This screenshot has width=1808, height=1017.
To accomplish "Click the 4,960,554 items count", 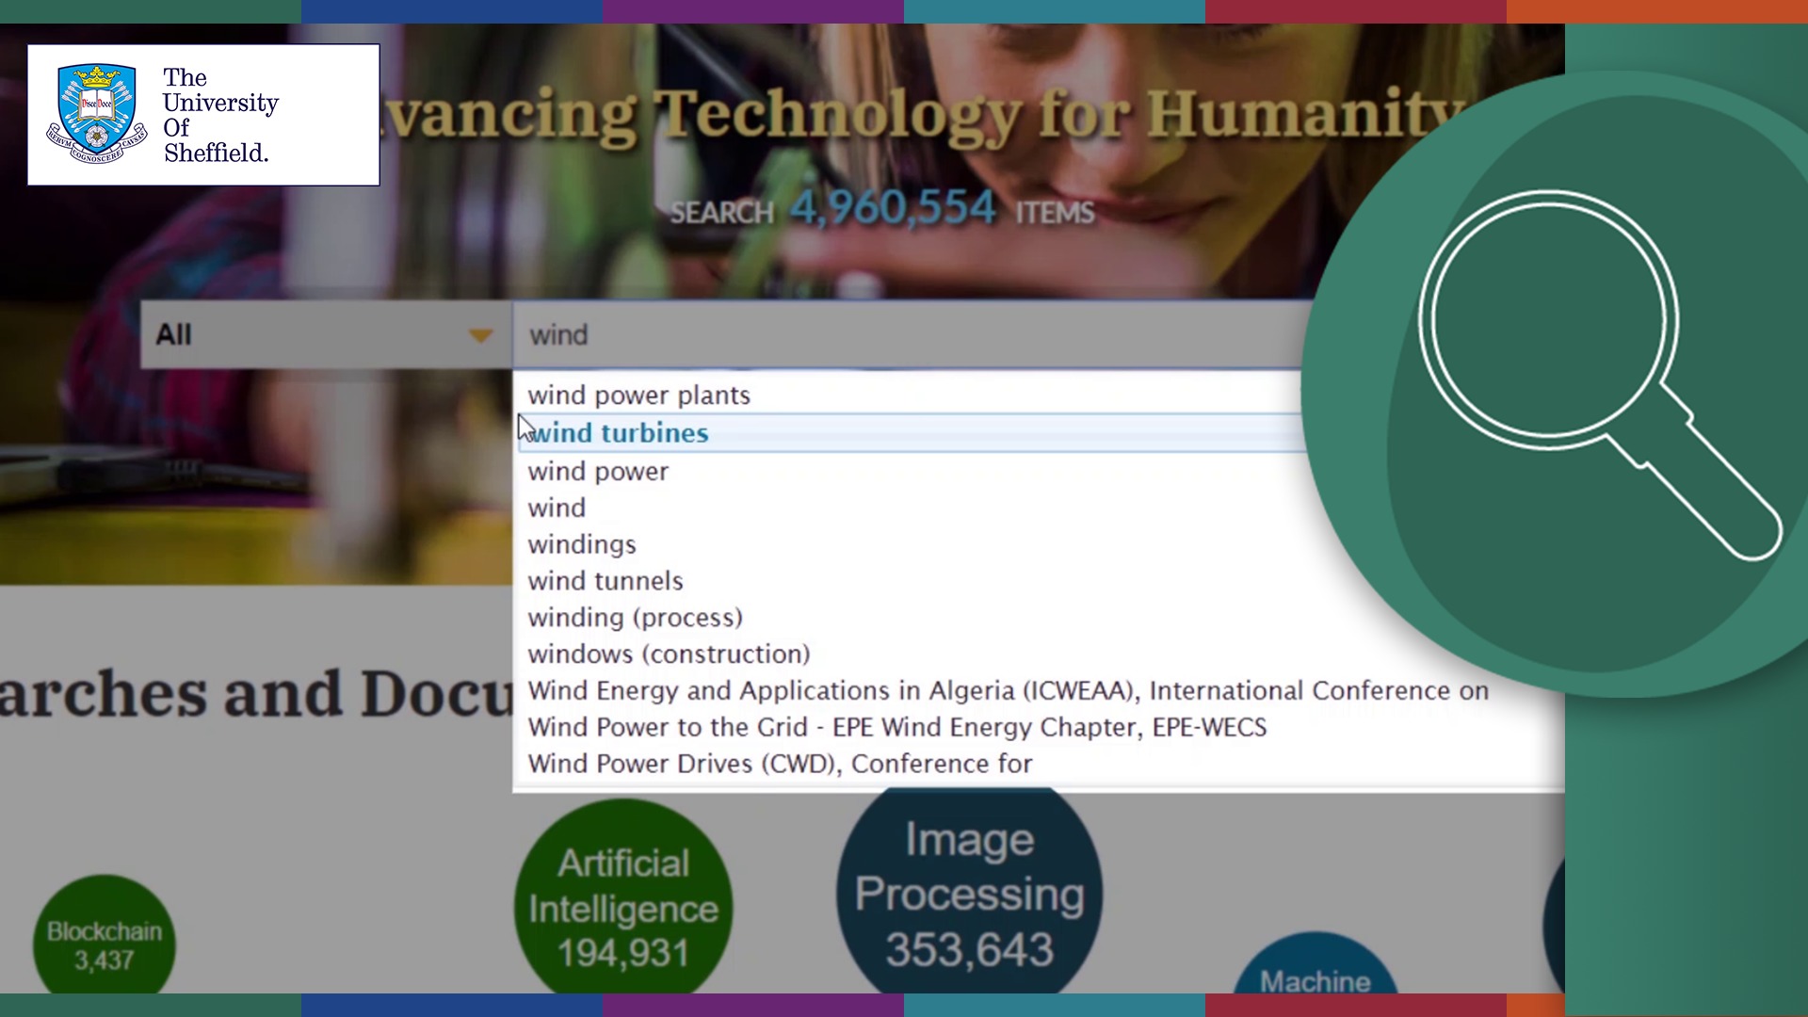I will (x=892, y=208).
